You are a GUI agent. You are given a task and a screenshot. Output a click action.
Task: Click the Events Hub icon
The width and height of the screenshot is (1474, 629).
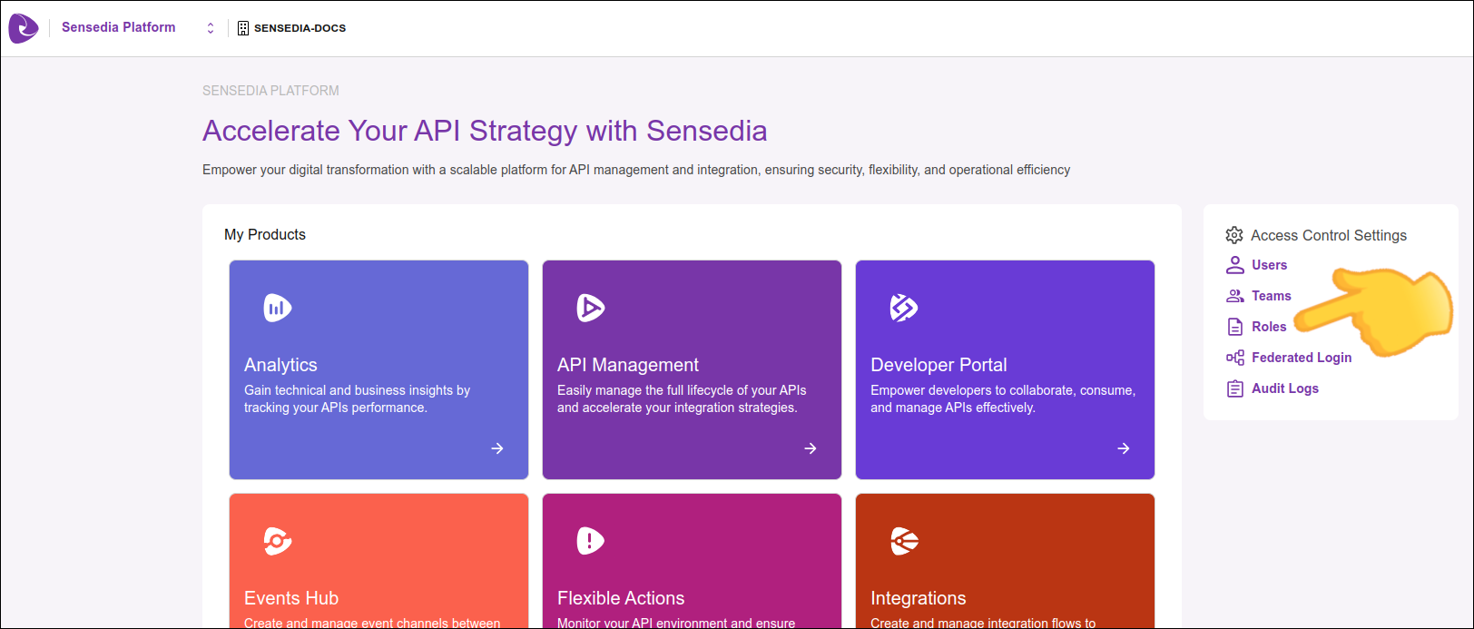(278, 541)
